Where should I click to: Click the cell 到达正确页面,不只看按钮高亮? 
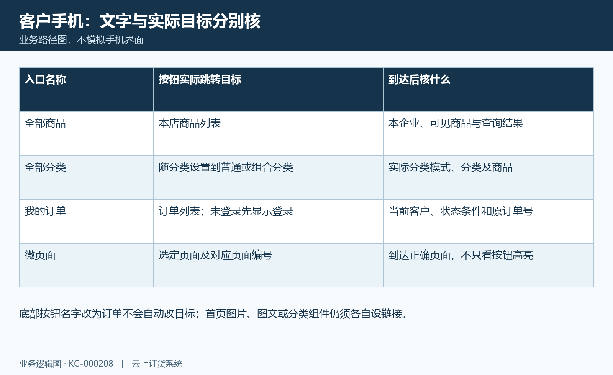pos(488,265)
